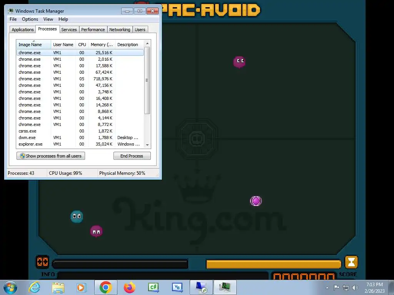Launch Firefox from the taskbar

click(130, 287)
